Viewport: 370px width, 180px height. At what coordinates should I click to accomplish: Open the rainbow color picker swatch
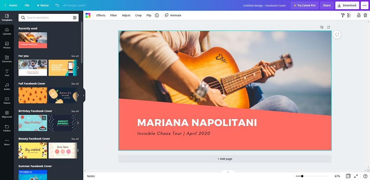click(x=88, y=15)
